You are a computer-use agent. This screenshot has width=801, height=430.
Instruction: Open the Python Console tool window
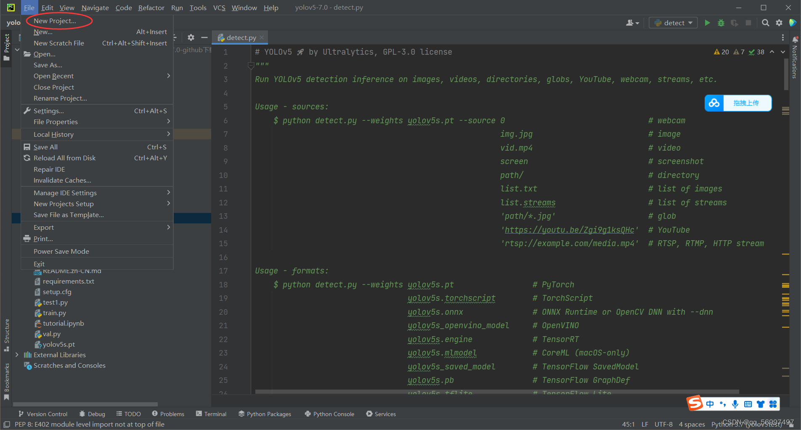pos(329,414)
